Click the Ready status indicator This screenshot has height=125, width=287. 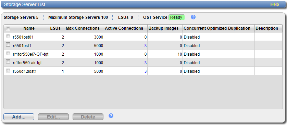(x=176, y=17)
